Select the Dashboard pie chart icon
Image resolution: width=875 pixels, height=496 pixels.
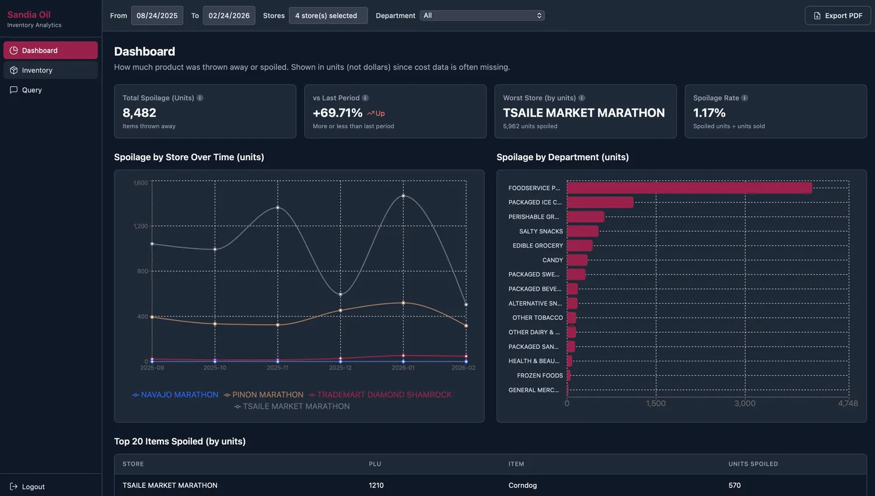[x=13, y=50]
